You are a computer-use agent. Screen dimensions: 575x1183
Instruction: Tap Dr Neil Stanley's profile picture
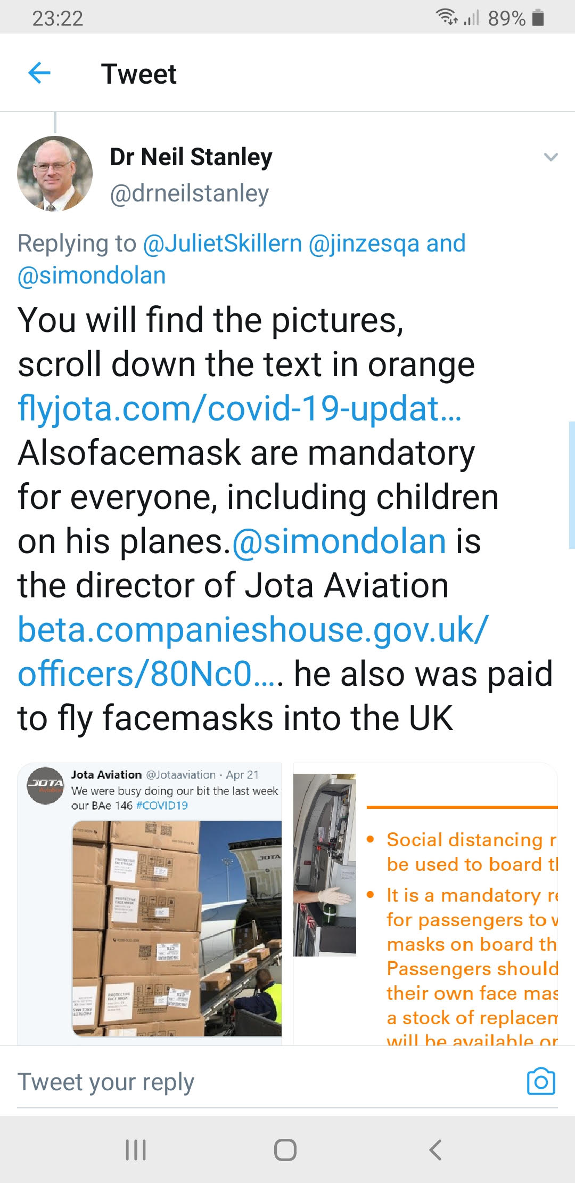(55, 174)
